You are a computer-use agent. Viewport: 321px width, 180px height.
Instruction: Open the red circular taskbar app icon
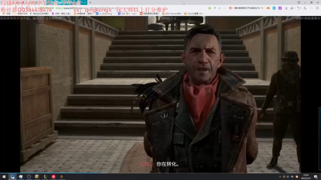click(53, 176)
